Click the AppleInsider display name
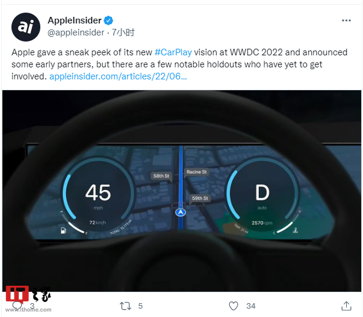The height and width of the screenshot is (317, 363). point(75,20)
